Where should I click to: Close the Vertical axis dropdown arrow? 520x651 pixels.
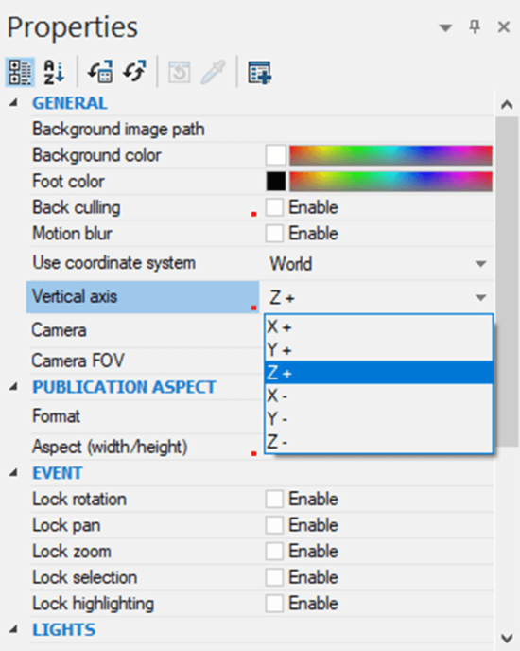click(480, 298)
